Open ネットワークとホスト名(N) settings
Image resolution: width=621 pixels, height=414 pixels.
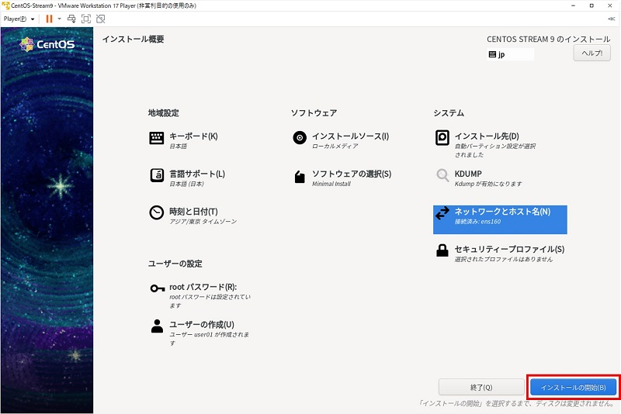pyautogui.click(x=500, y=219)
